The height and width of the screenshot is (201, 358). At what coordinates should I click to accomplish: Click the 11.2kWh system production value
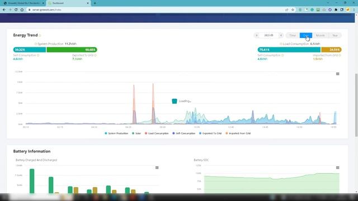click(x=70, y=44)
